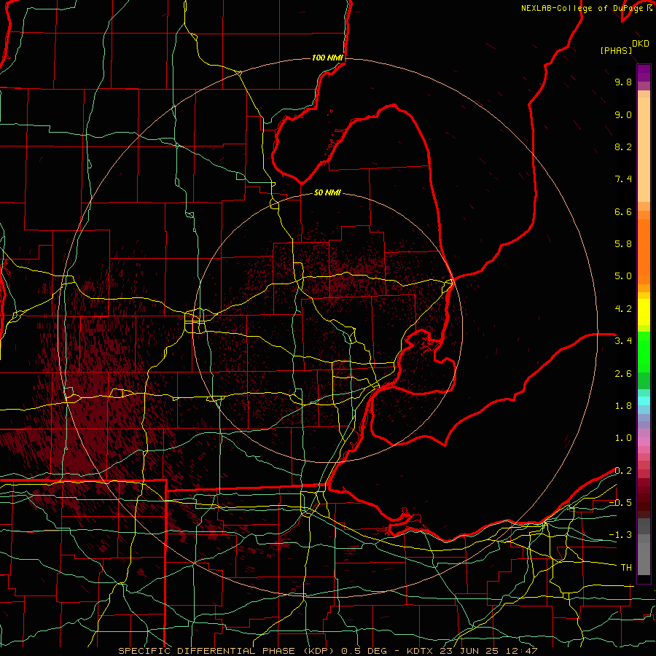Select the TH threshold label
The width and height of the screenshot is (656, 656).
pos(626,568)
